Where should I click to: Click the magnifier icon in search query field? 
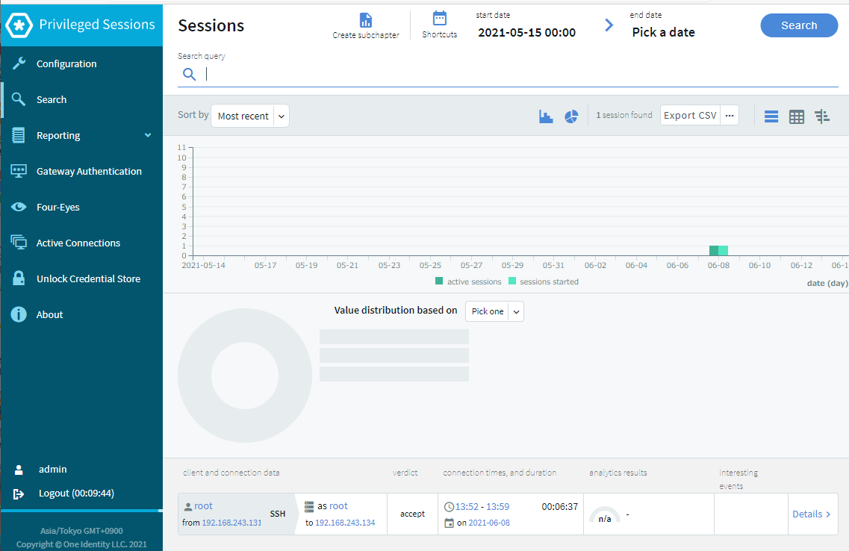coord(189,74)
